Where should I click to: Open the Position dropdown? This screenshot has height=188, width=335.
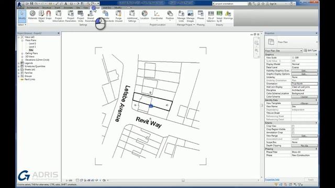tap(170, 16)
